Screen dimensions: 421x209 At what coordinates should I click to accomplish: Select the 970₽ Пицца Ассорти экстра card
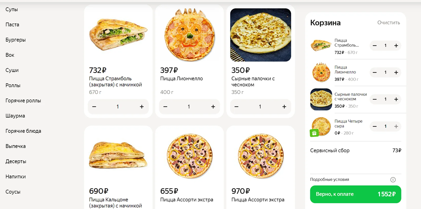click(260, 167)
